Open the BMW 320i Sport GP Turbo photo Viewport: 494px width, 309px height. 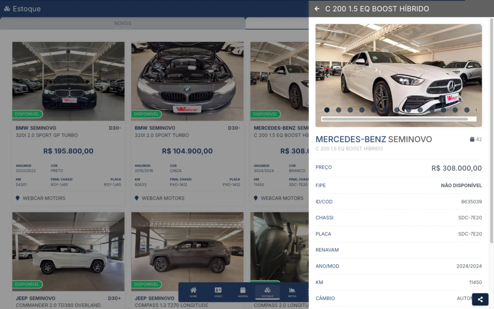[68, 81]
